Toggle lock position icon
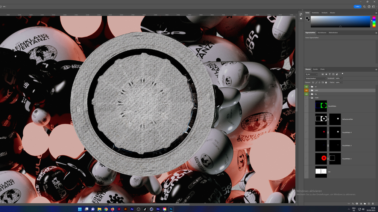 (319, 83)
